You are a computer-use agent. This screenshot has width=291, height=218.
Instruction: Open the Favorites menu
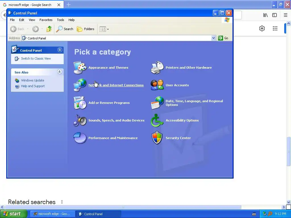point(46,20)
